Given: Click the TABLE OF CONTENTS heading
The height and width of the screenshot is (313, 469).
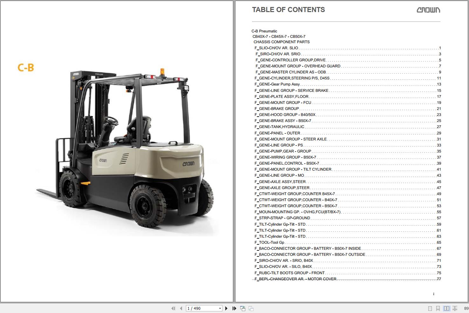Looking at the screenshot, I should [x=289, y=10].
